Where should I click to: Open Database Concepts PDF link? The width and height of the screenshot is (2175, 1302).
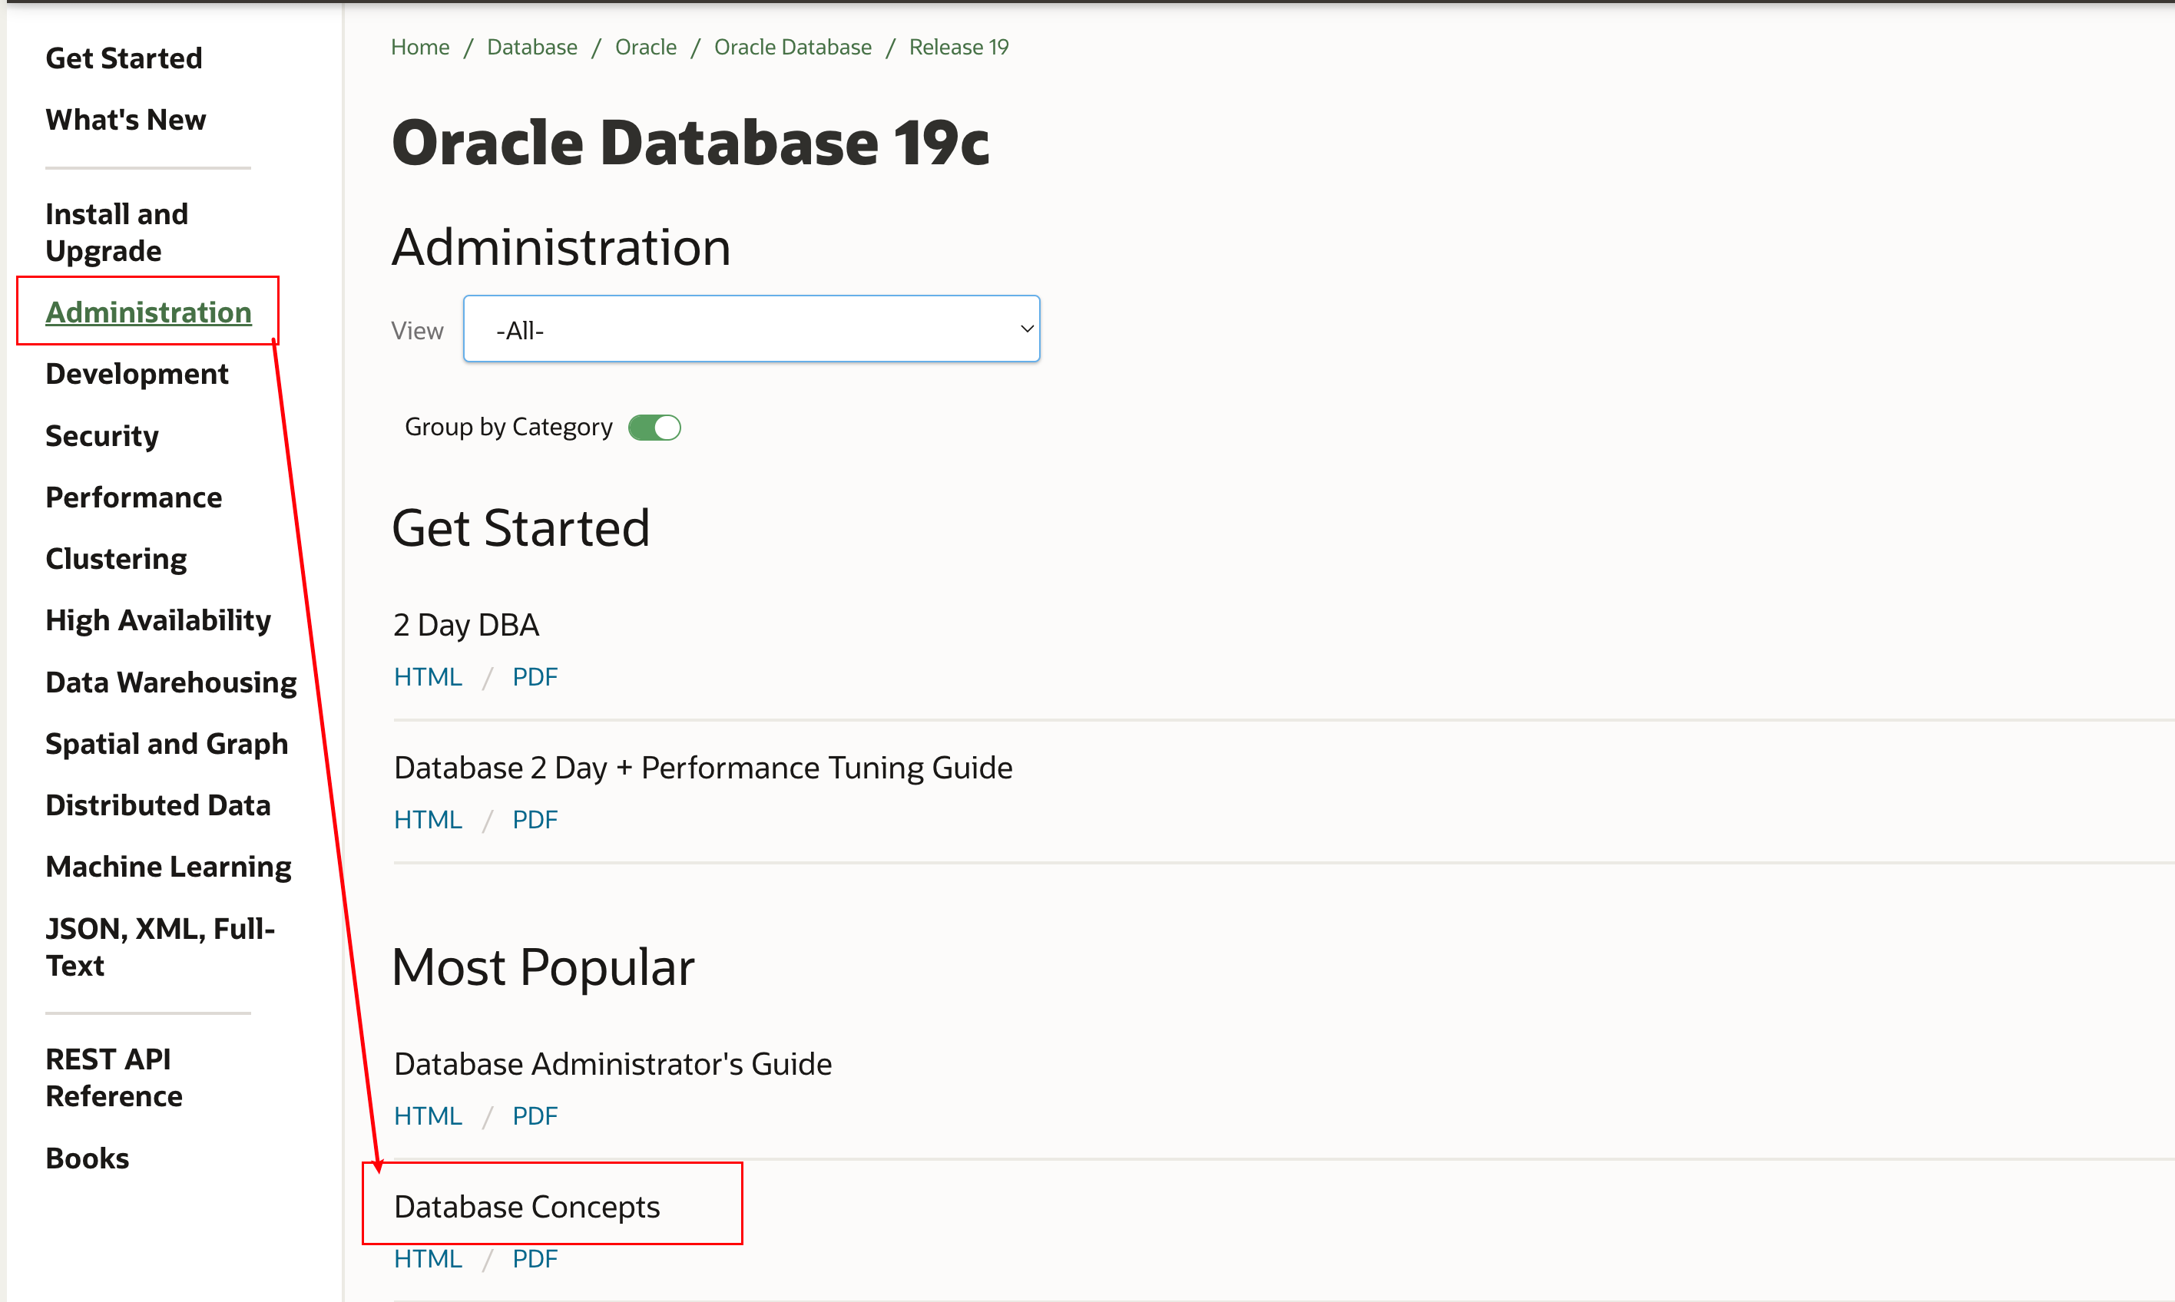coord(535,1258)
